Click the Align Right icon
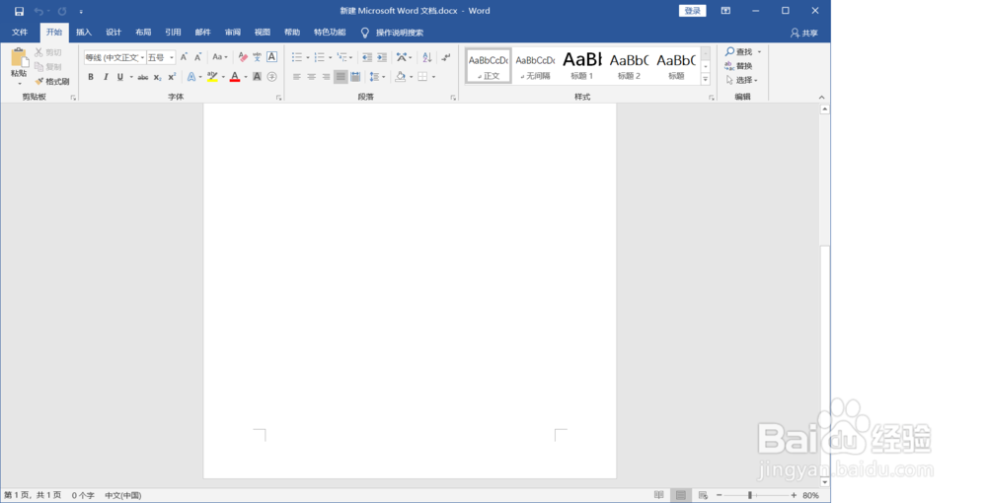Image resolution: width=987 pixels, height=503 pixels. tap(326, 77)
